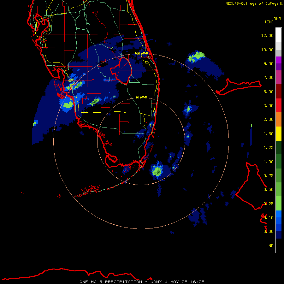Pick the darkest green swatch near 1.25
Image resolution: width=284 pixels, height=284 pixels.
pyautogui.click(x=279, y=148)
